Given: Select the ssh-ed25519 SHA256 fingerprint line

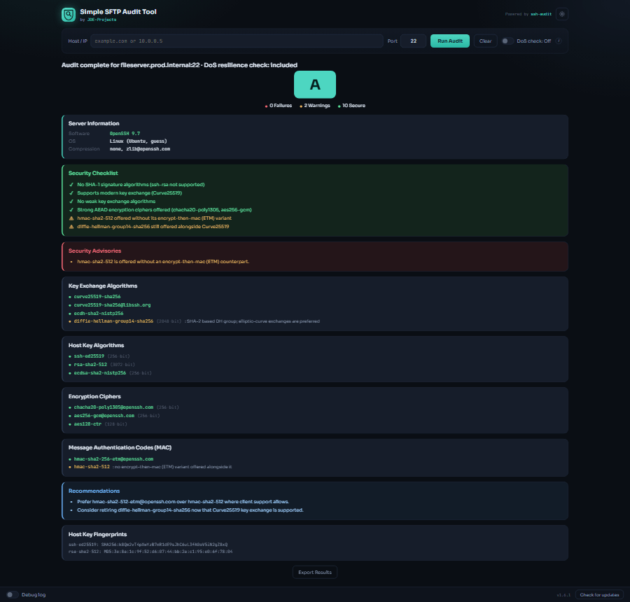Looking at the screenshot, I should [148, 545].
